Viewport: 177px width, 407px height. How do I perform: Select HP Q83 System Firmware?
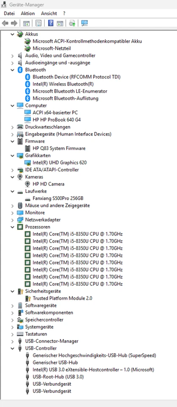point(59,148)
